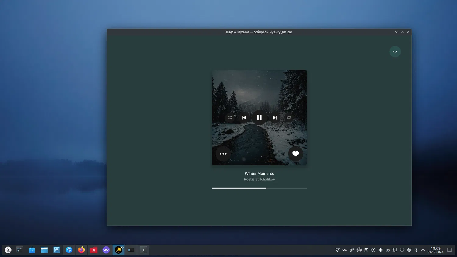Open the night light tray icon
This screenshot has height=257, width=457.
coord(409,250)
